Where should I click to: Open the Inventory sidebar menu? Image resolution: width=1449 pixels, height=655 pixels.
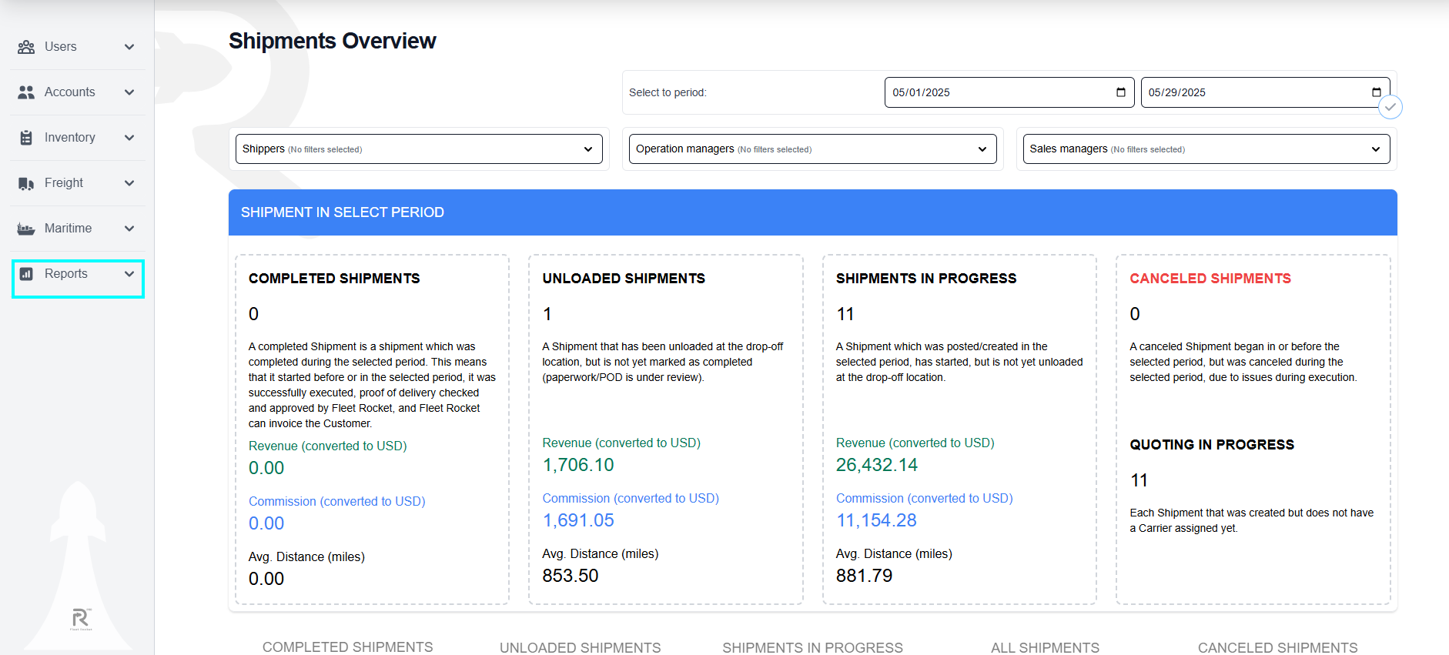[77, 138]
